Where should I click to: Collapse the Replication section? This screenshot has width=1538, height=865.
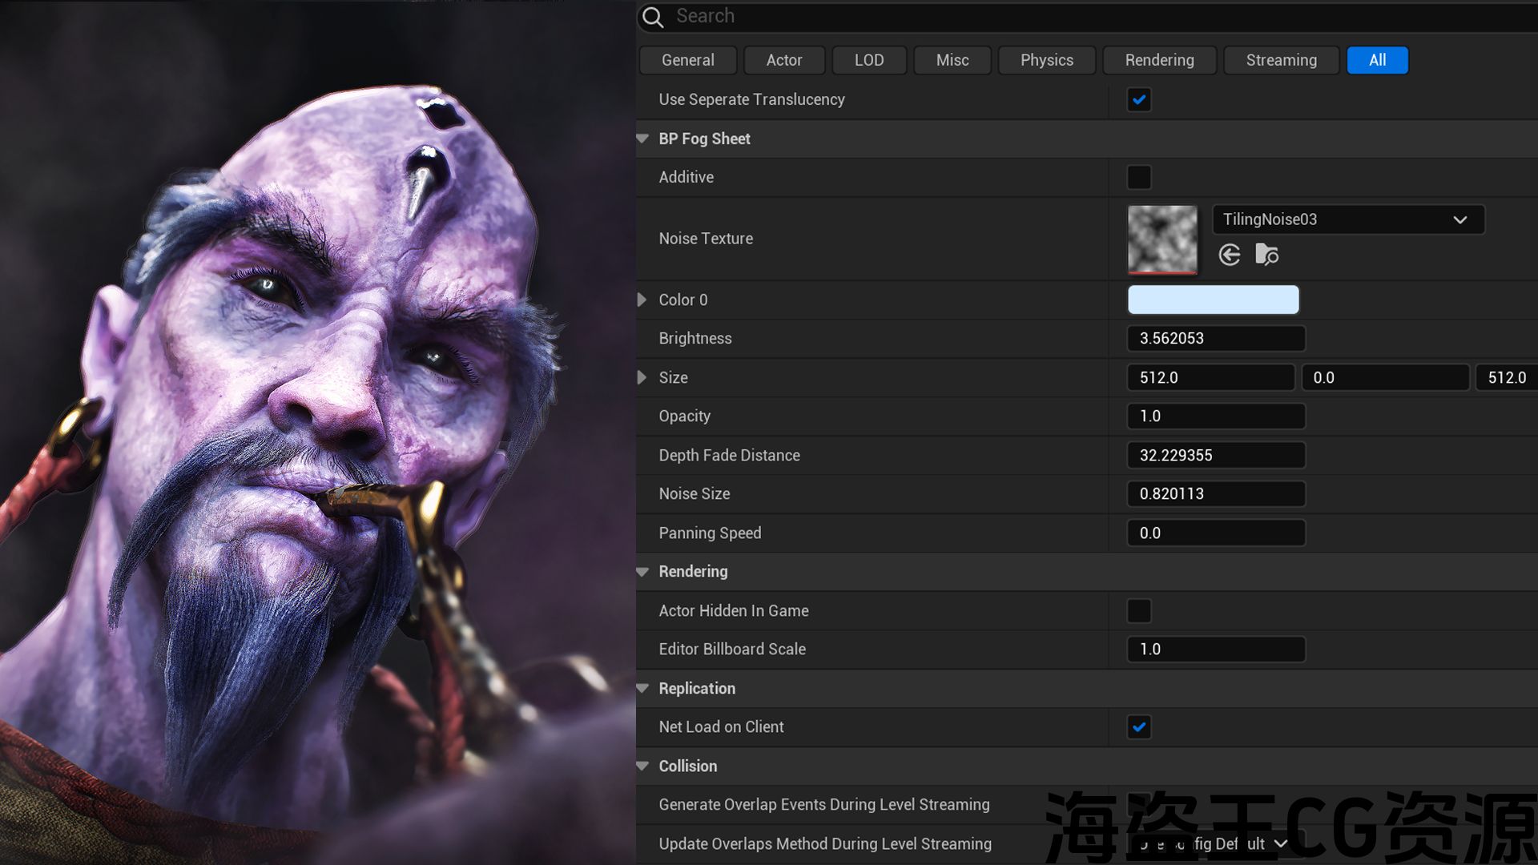642,688
